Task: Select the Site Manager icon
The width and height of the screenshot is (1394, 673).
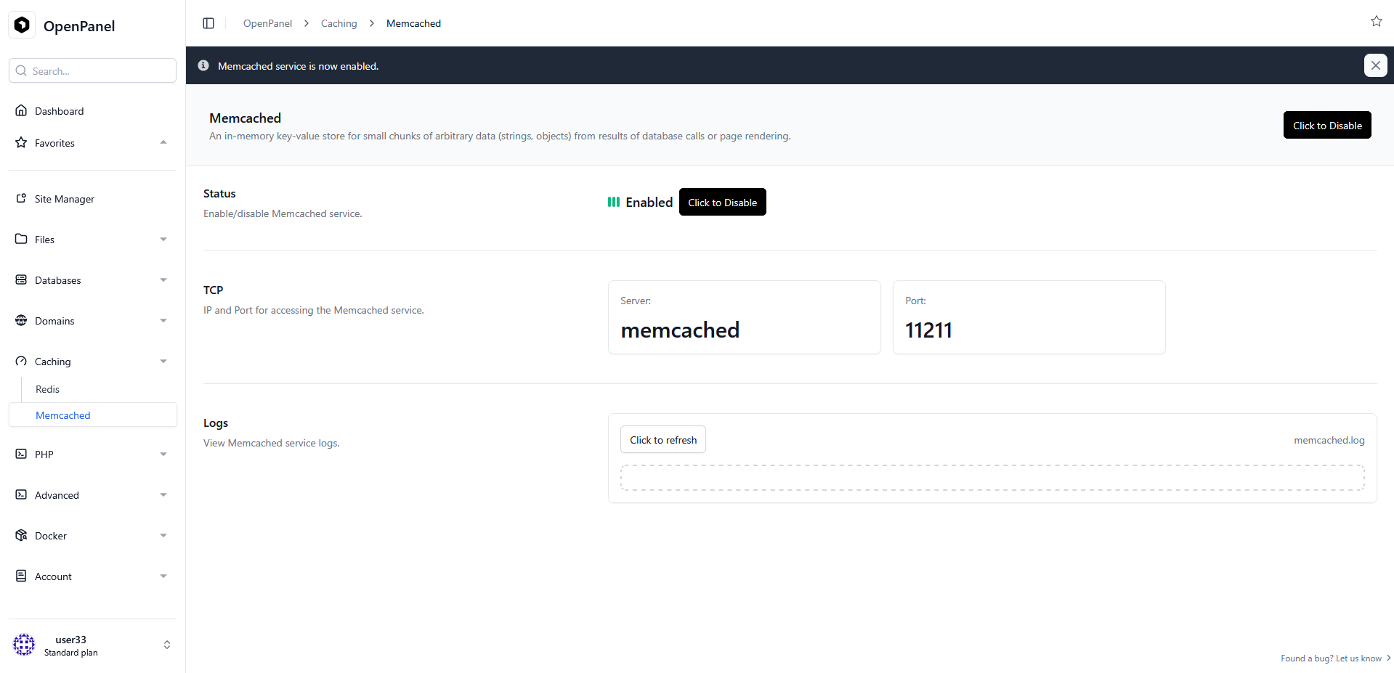Action: [x=22, y=198]
